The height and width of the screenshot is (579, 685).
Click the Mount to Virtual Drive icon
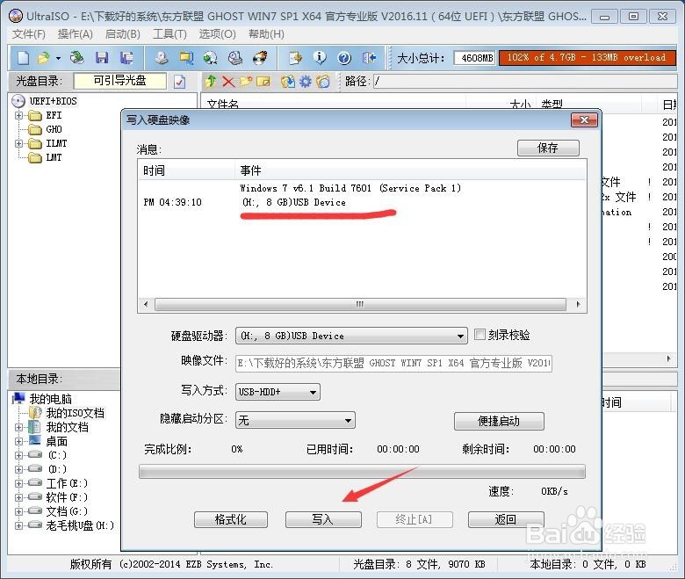[x=235, y=58]
